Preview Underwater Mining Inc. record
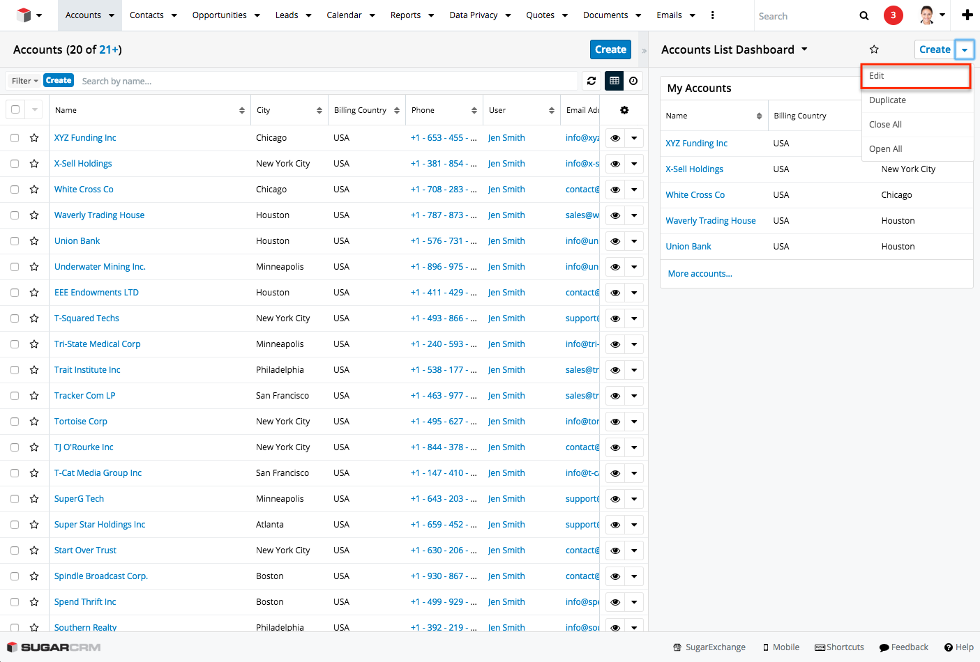This screenshot has height=662, width=980. pyautogui.click(x=615, y=267)
